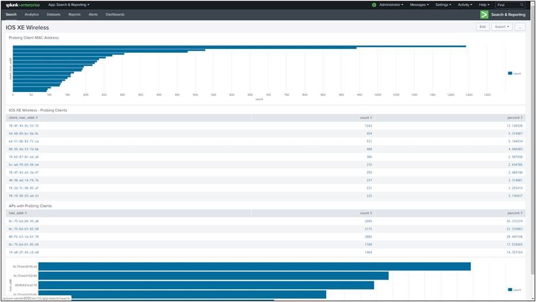Sort Probing Clients table by count
The height and width of the screenshot is (302, 536).
[x=366, y=118]
